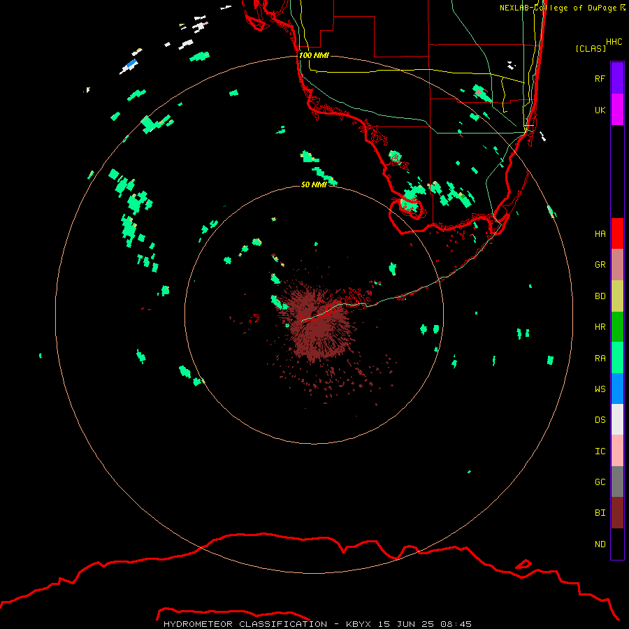Image resolution: width=629 pixels, height=629 pixels.
Task: Click the BI brown legend swatch
Action: pos(617,513)
